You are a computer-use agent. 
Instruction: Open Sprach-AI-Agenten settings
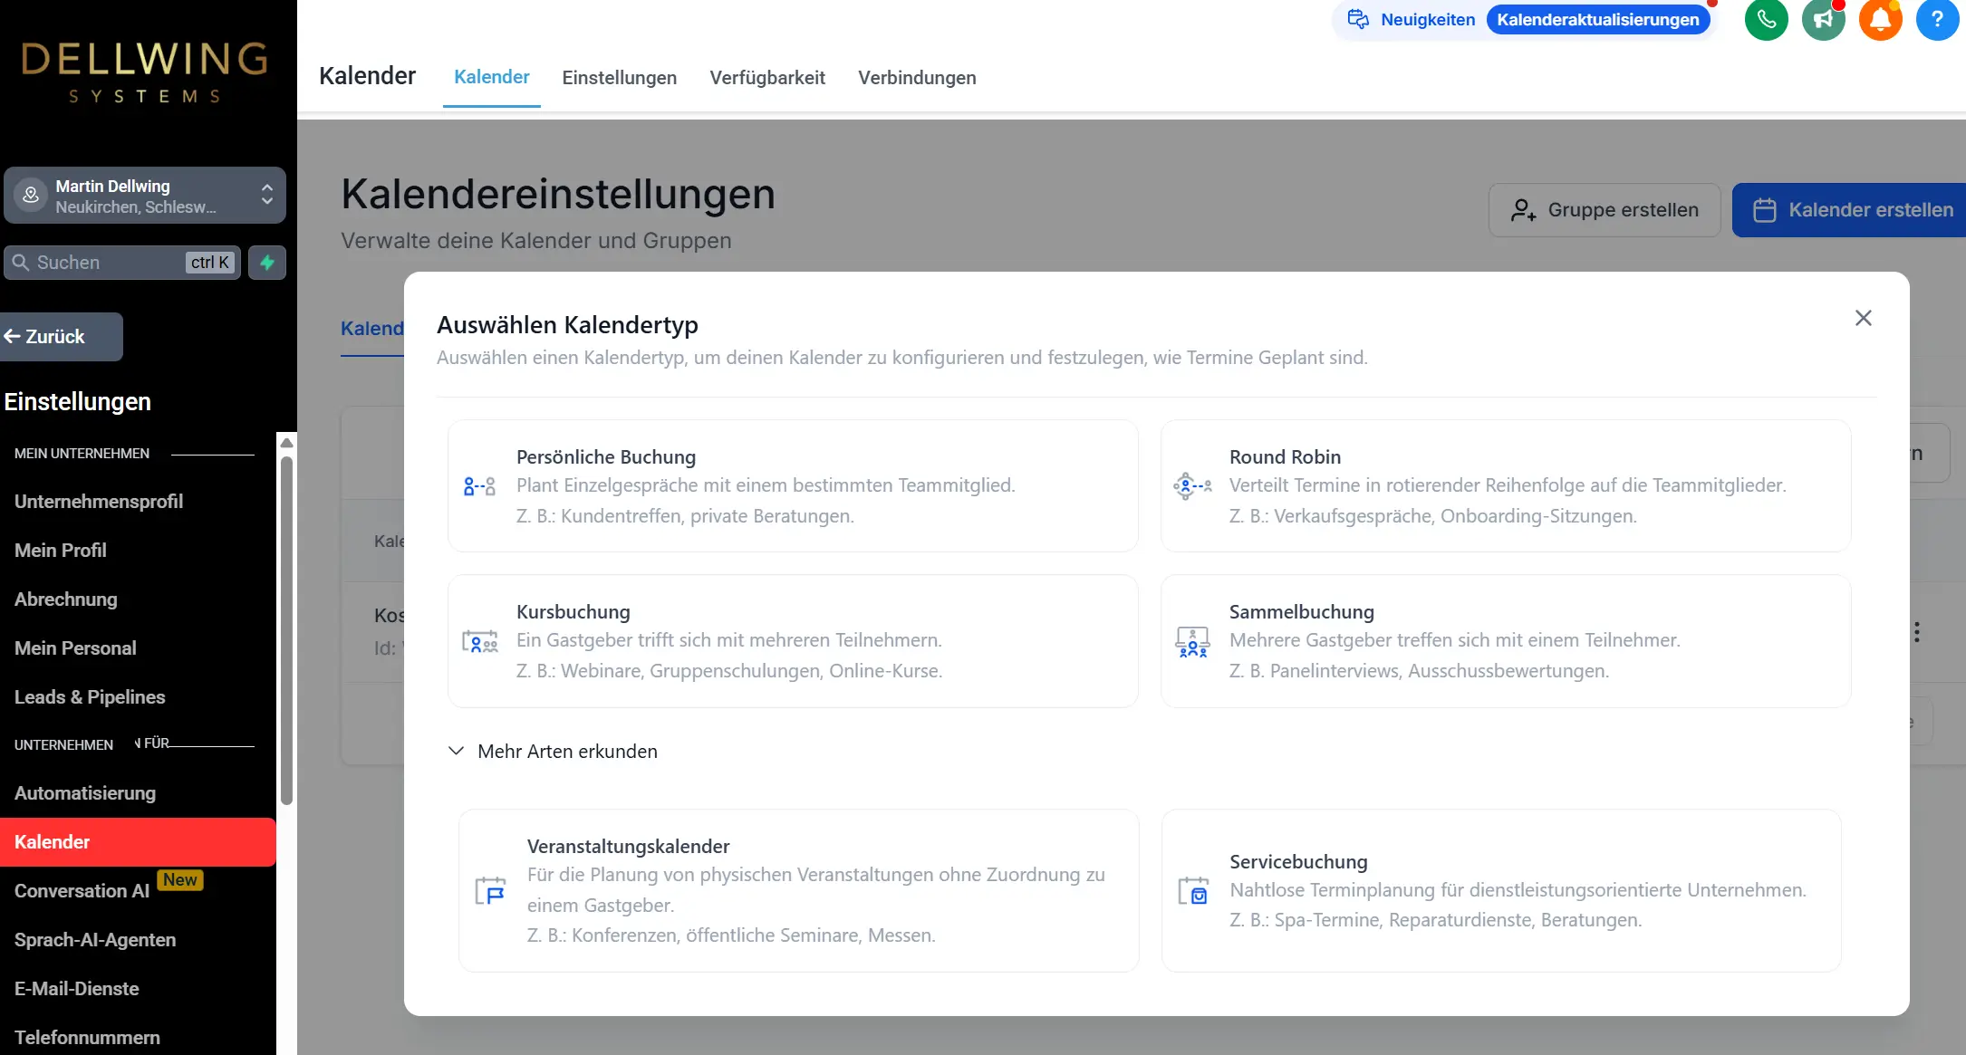95,940
